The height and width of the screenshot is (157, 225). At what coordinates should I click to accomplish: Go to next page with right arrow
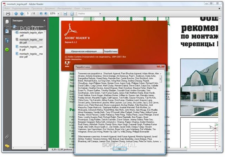coord(22,14)
